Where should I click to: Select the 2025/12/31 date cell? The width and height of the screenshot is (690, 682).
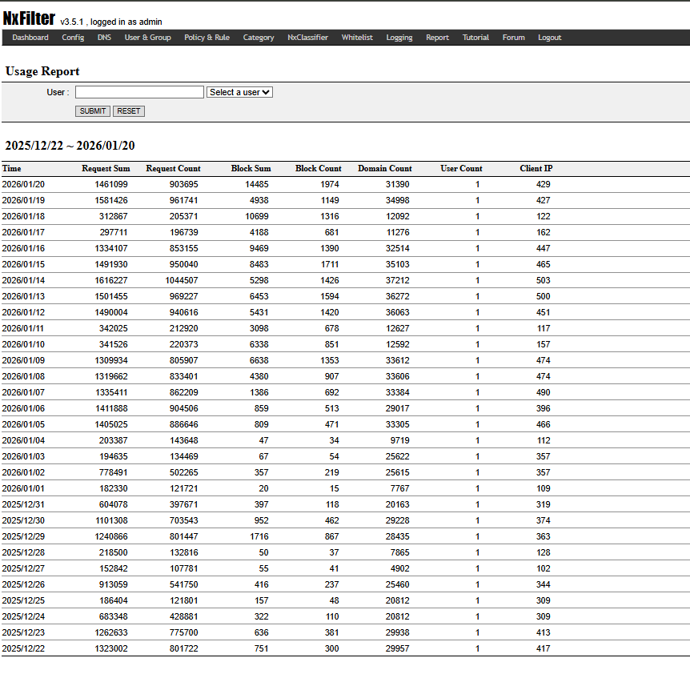23,504
